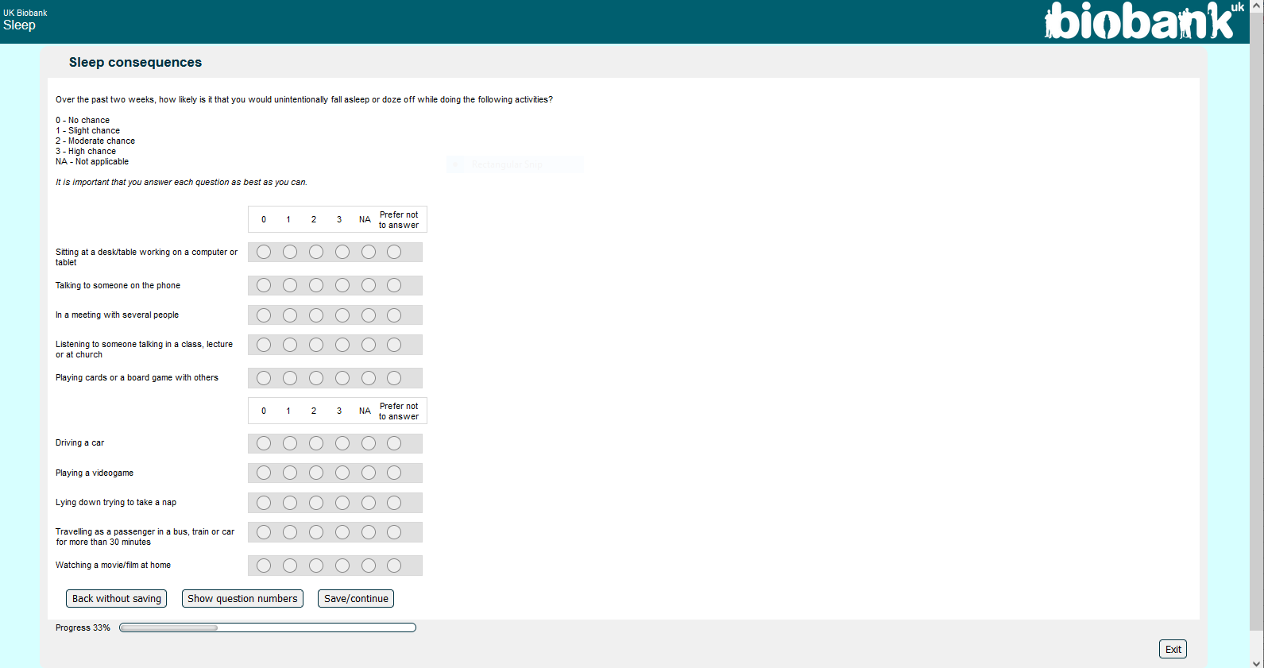Screen dimensions: 1264x668
Task: Select 1 for talking to someone on phone
Action: [290, 285]
